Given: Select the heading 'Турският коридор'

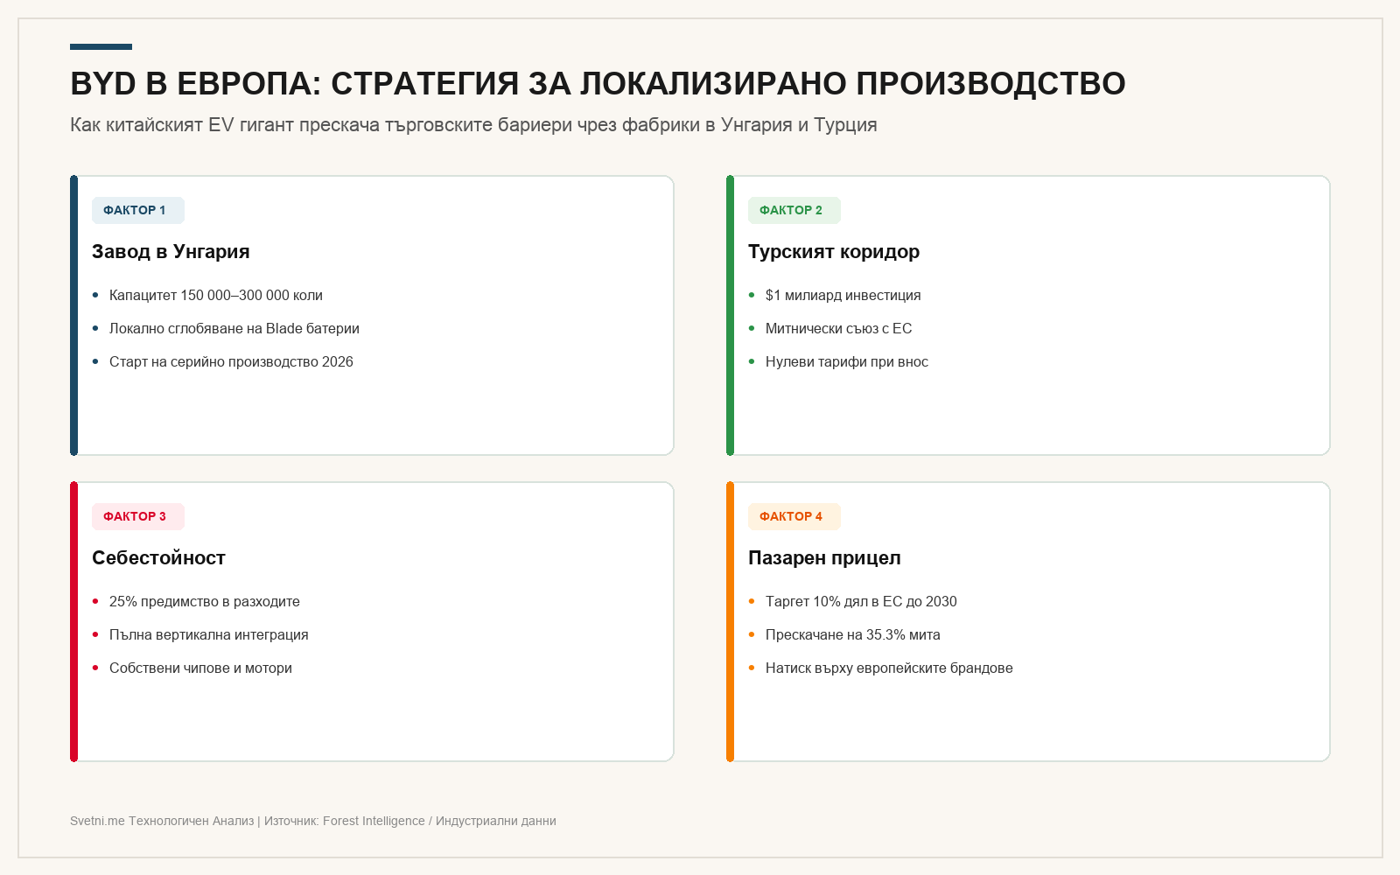Looking at the screenshot, I should 834,252.
